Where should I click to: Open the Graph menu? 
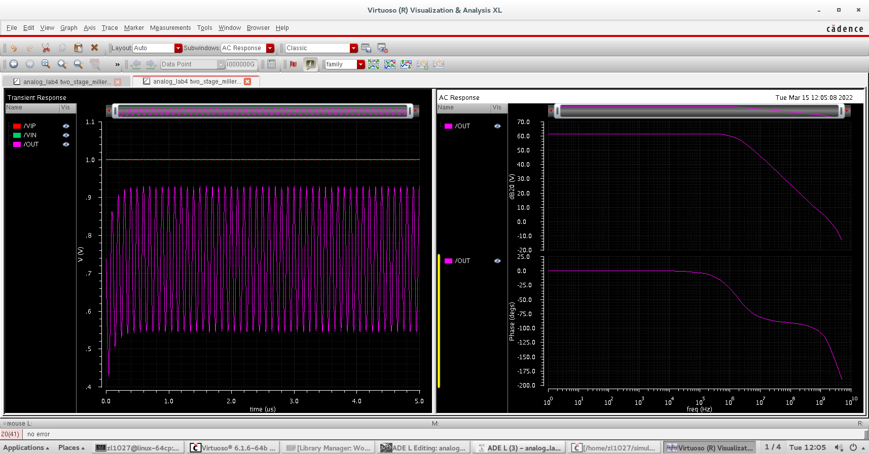69,28
